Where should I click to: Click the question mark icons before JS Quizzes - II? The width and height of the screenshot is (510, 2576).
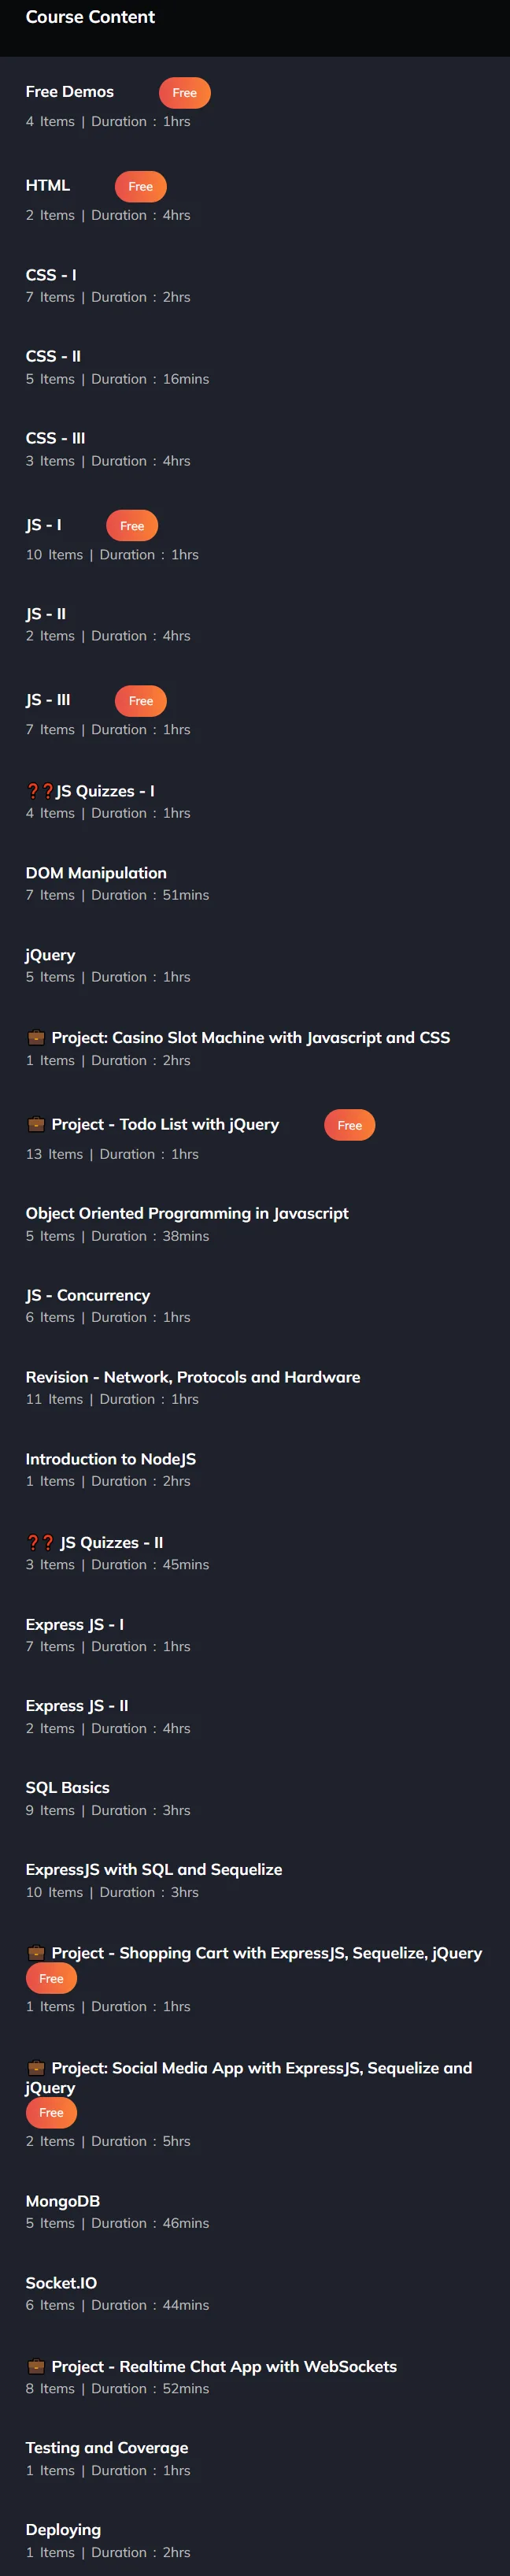pos(40,1542)
